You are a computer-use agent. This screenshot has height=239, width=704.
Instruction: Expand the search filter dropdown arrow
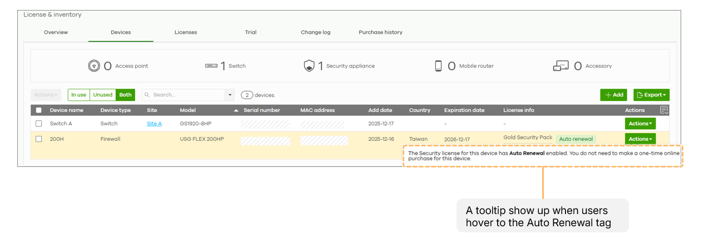pyautogui.click(x=230, y=95)
